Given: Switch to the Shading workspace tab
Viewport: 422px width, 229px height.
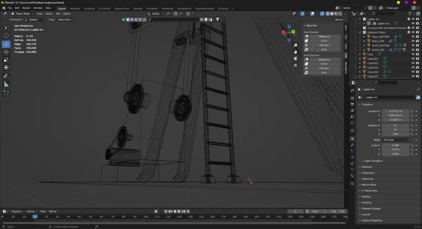Looking at the screenshot, I should coord(138,8).
